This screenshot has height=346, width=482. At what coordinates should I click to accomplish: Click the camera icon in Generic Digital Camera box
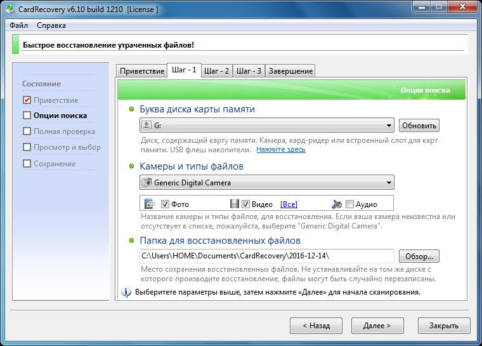tap(147, 182)
